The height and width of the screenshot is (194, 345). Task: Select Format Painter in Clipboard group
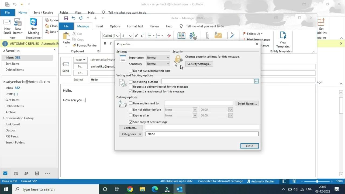[x=85, y=45]
